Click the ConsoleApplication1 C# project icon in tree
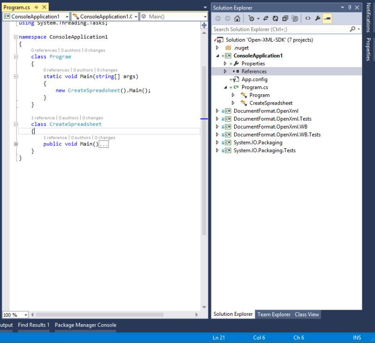 [228, 56]
